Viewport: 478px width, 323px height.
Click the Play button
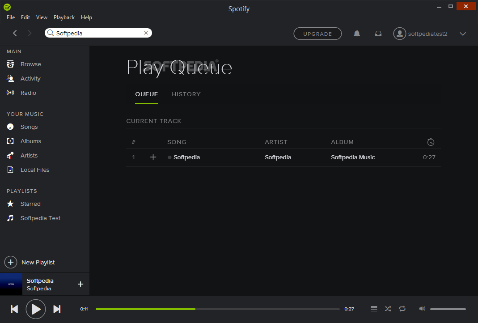coord(36,309)
